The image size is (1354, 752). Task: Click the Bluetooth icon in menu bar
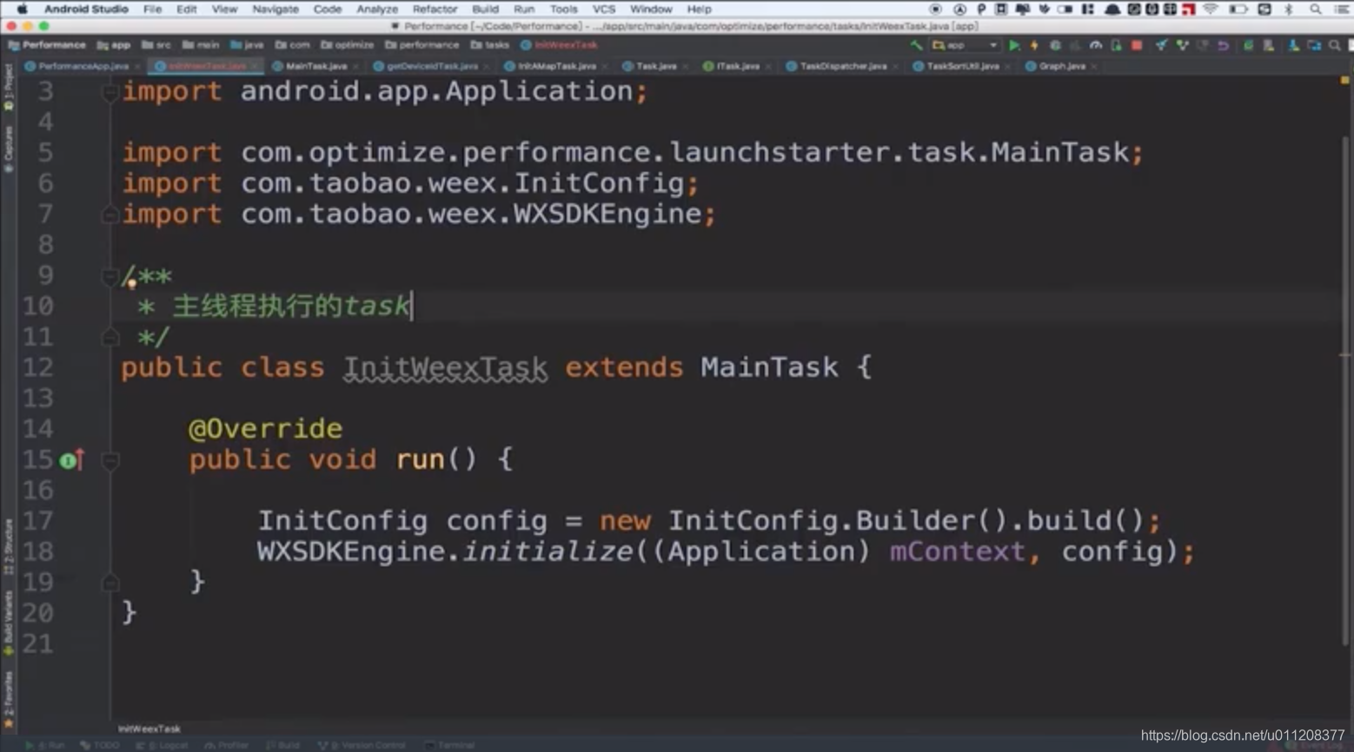tap(1289, 9)
